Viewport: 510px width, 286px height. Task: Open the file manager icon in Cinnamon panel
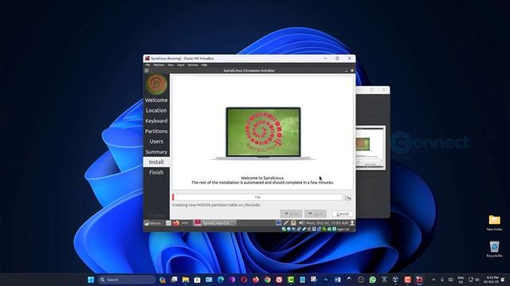tap(168, 223)
